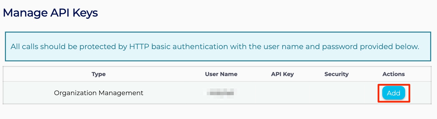Viewport: 437px width, 119px height.
Task: Click the Add button for Organization Management
Action: [x=393, y=93]
